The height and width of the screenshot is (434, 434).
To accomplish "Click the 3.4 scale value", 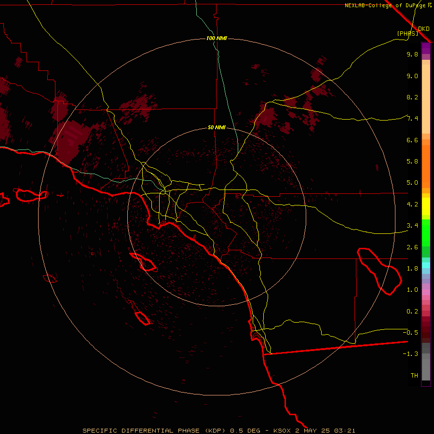I will pyautogui.click(x=412, y=226).
